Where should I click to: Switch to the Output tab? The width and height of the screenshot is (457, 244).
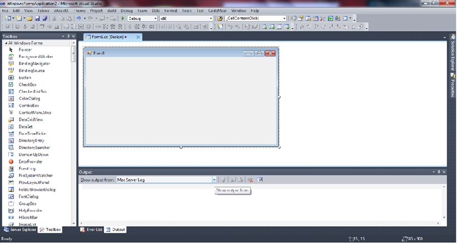115,230
